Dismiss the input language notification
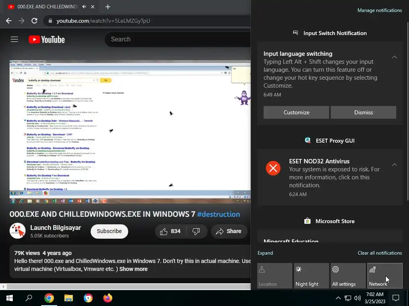 pos(363,112)
